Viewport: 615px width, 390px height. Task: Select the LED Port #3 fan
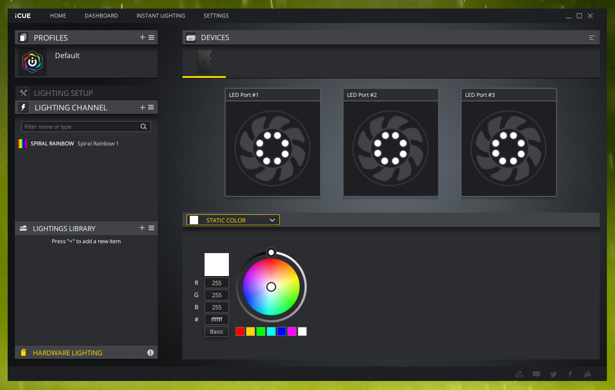(x=509, y=149)
